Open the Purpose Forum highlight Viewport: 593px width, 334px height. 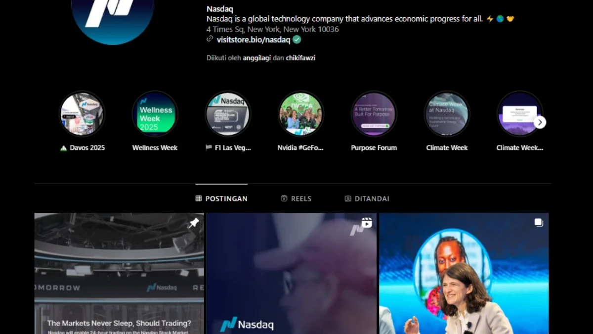click(x=374, y=113)
